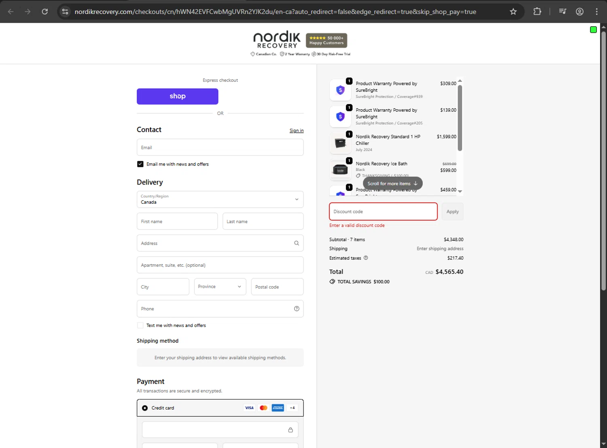This screenshot has width=607, height=448.
Task: Show the +4 additional payment cards
Action: (x=292, y=408)
